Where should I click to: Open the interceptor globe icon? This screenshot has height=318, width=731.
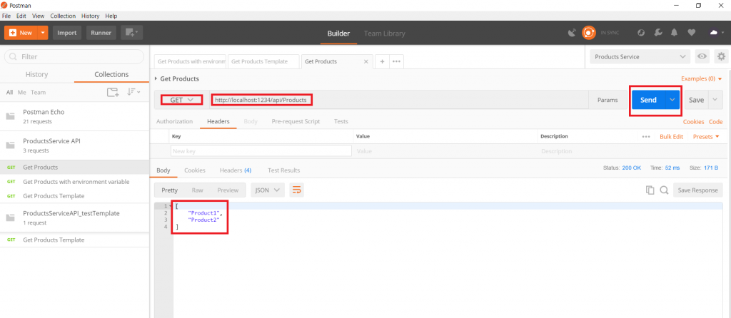pos(641,33)
